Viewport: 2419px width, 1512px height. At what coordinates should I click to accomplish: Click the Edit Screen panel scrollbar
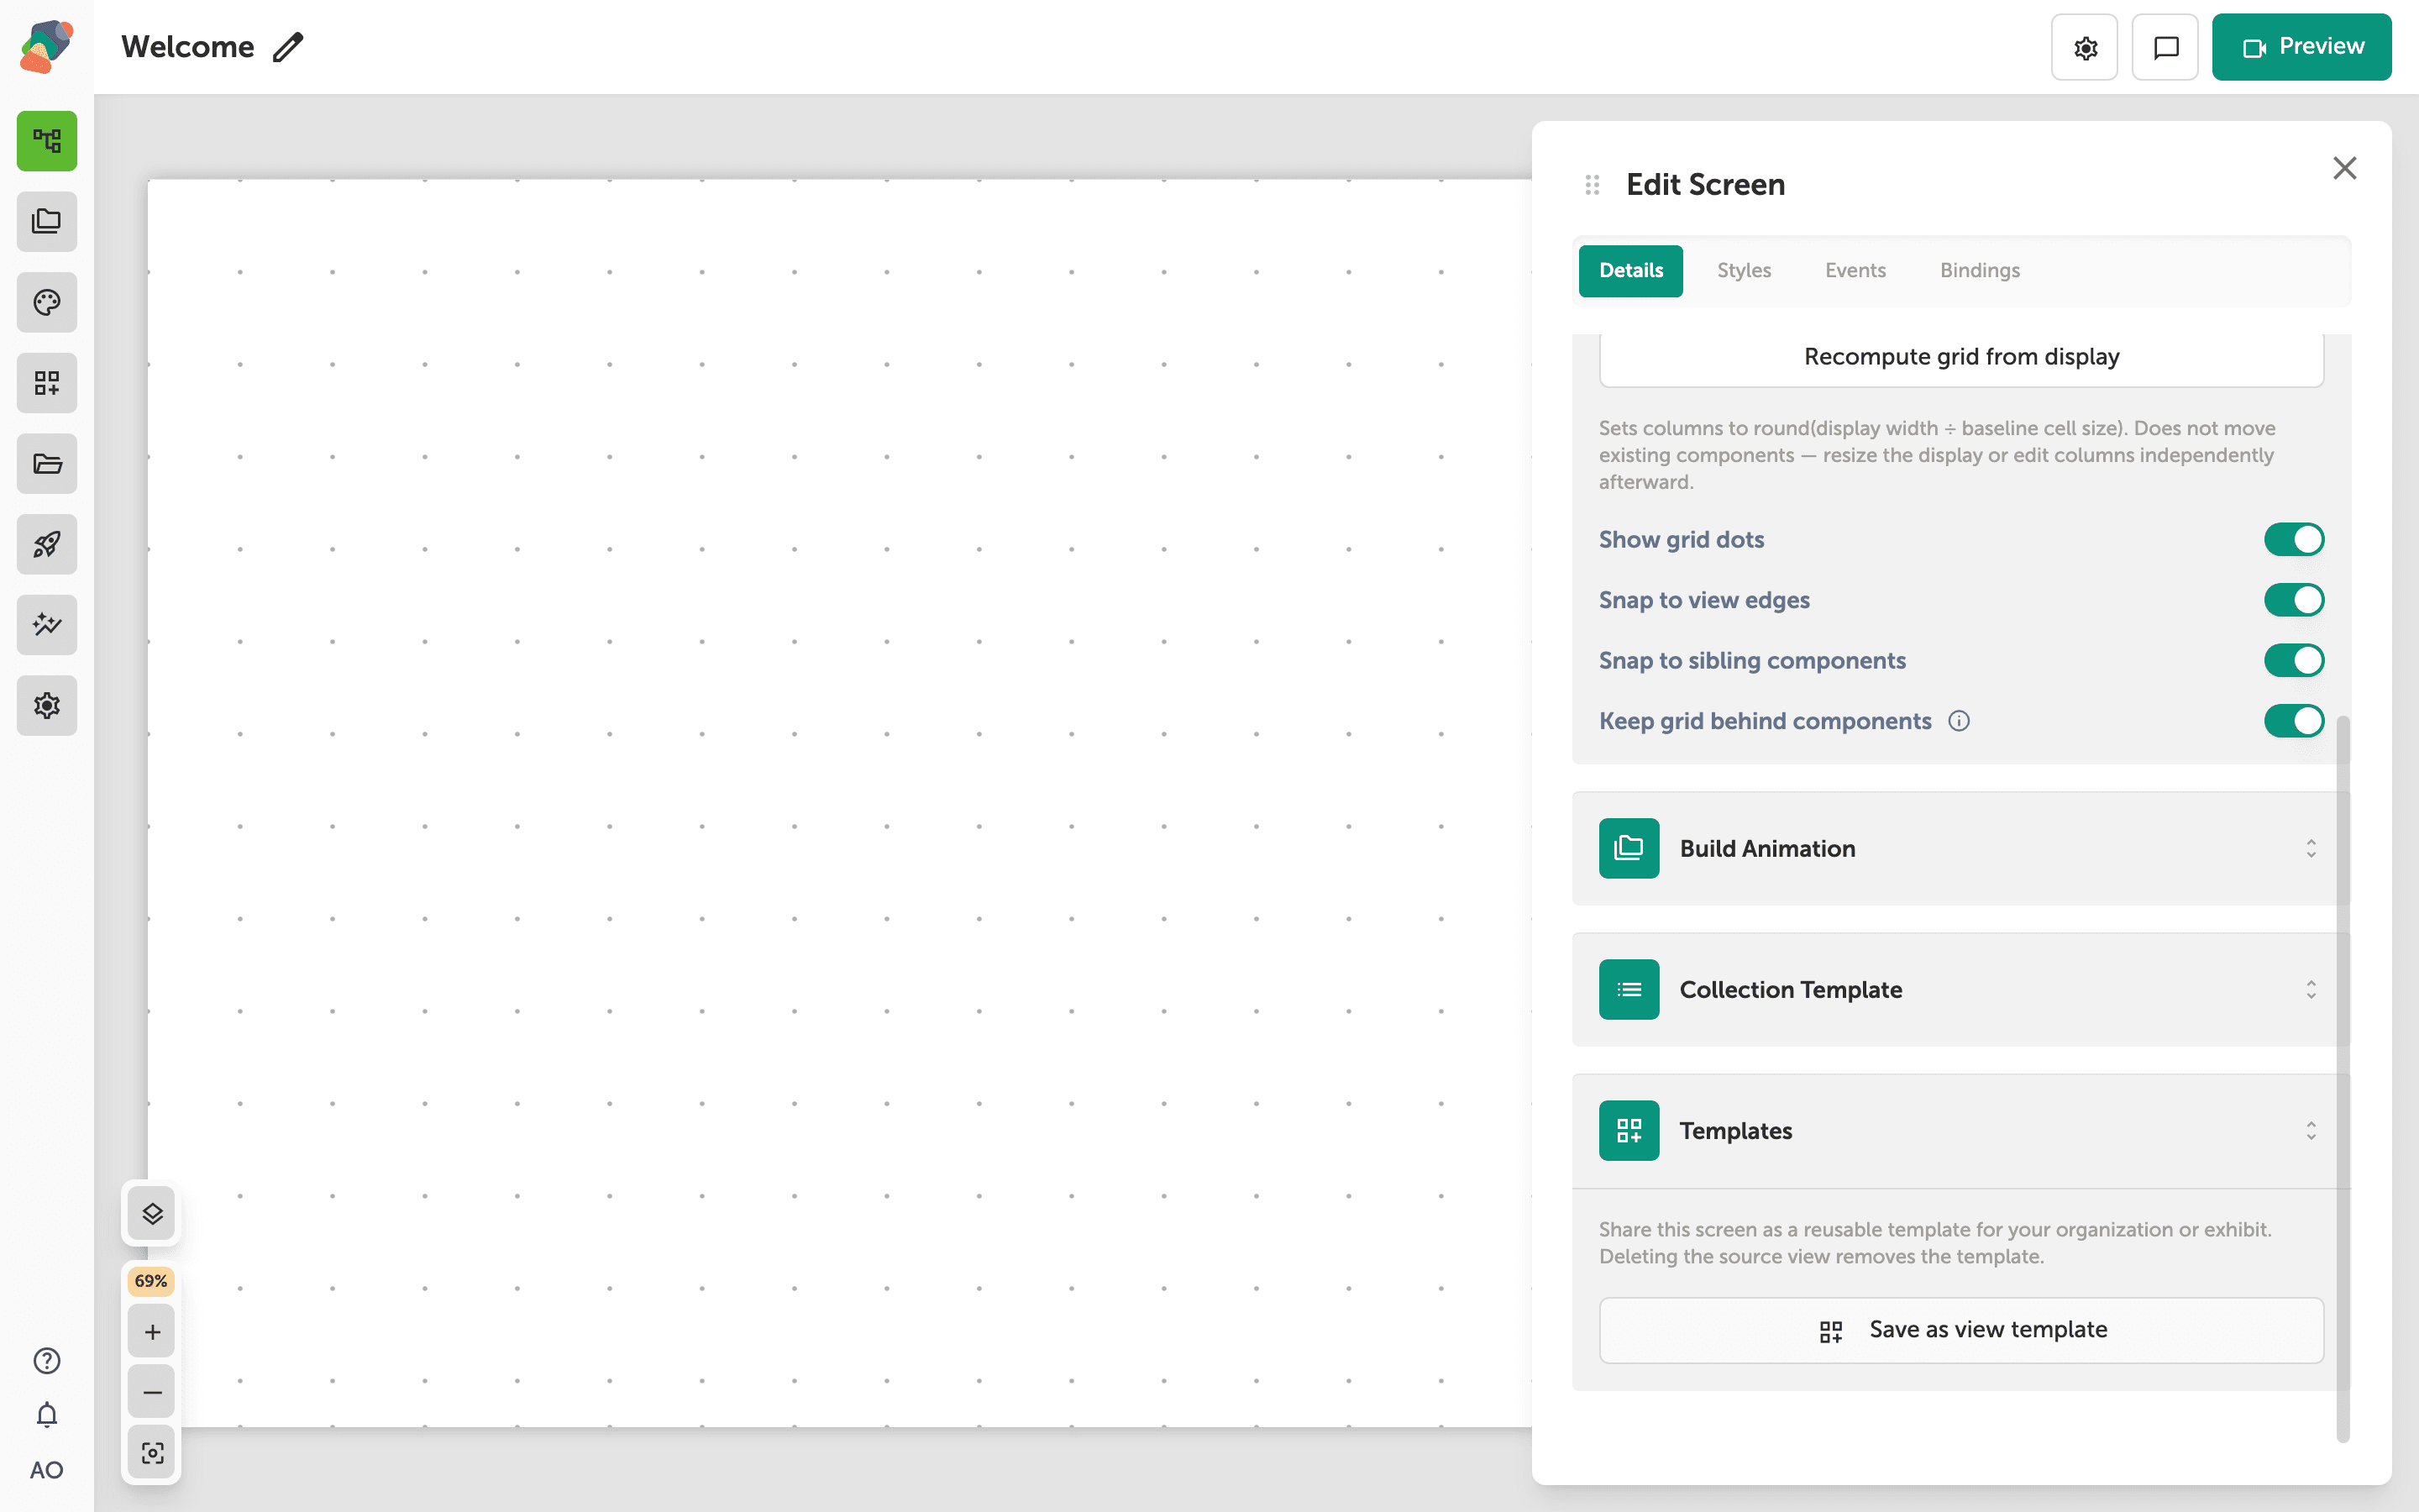2342,1078
